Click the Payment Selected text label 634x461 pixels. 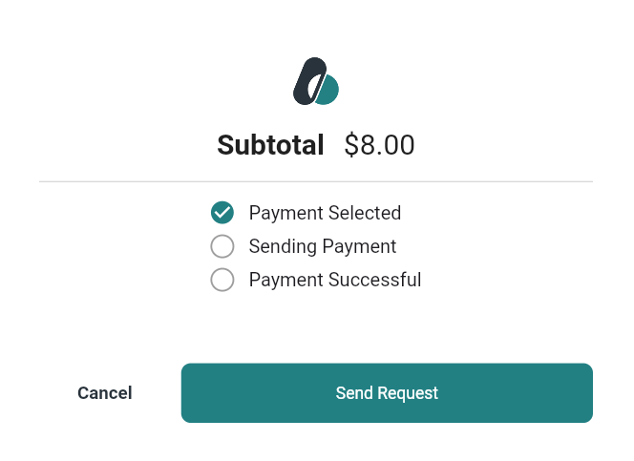[325, 213]
